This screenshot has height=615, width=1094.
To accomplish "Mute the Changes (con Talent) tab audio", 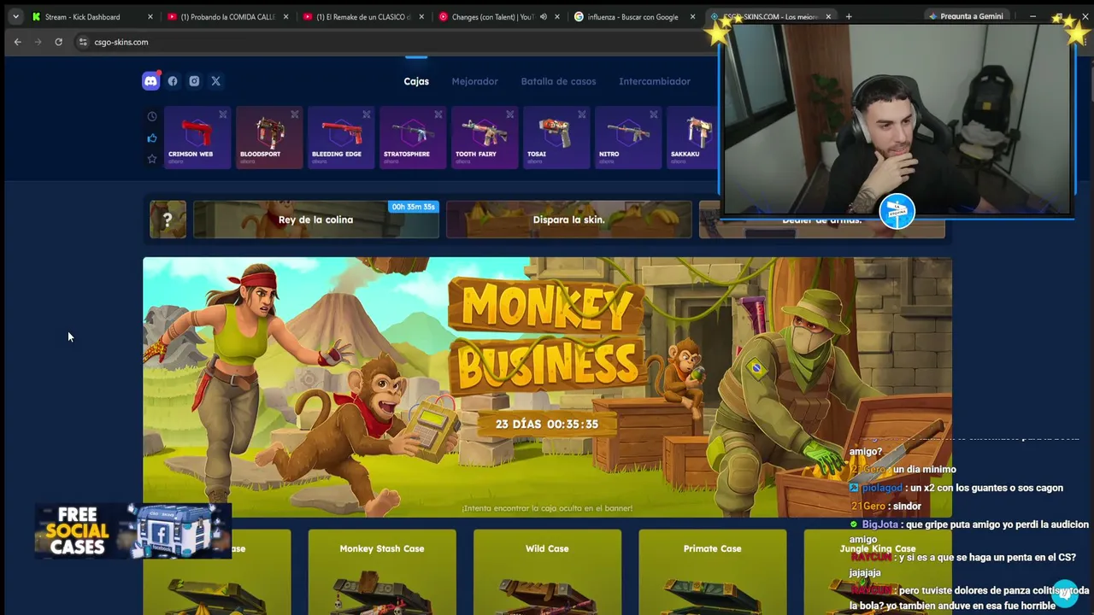I will (x=543, y=16).
